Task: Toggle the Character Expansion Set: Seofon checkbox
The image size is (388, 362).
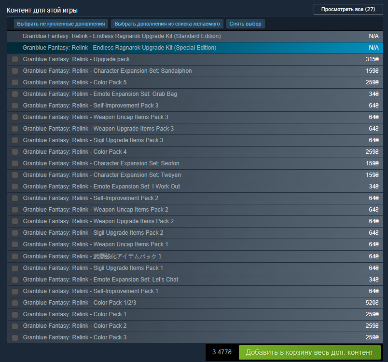Action: [x=15, y=163]
